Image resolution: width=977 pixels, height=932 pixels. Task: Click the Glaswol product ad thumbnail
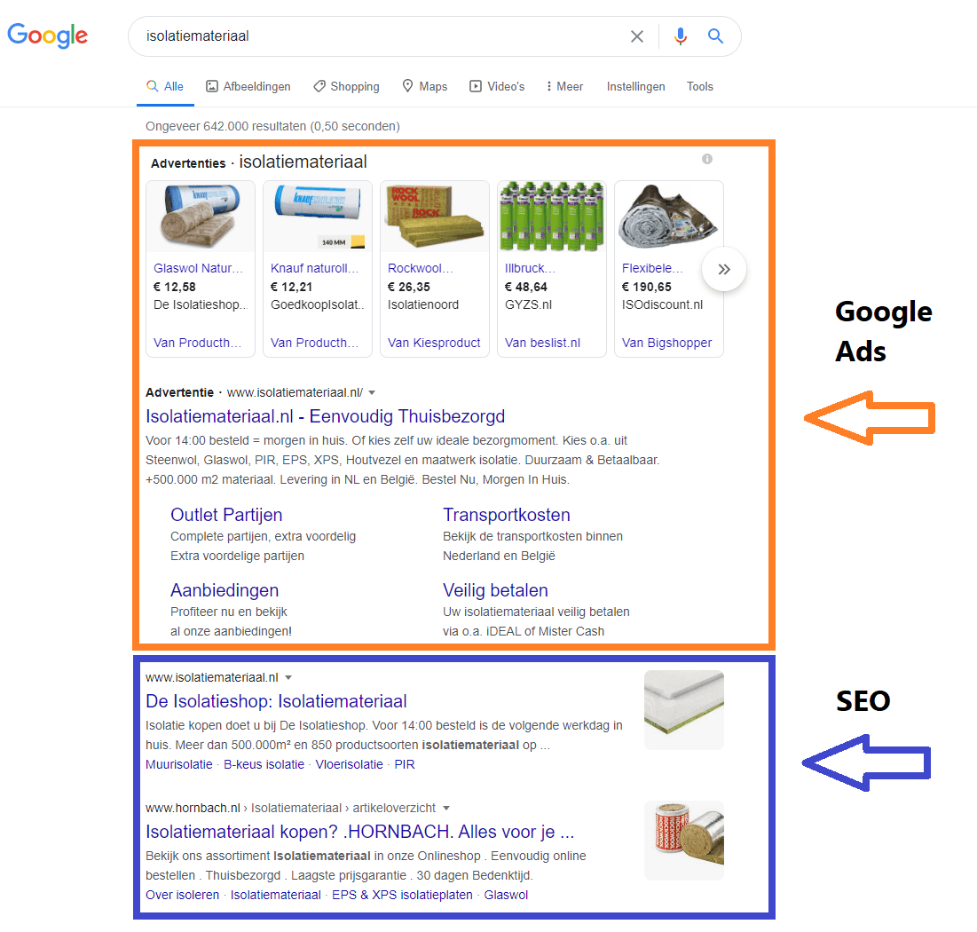tap(200, 216)
